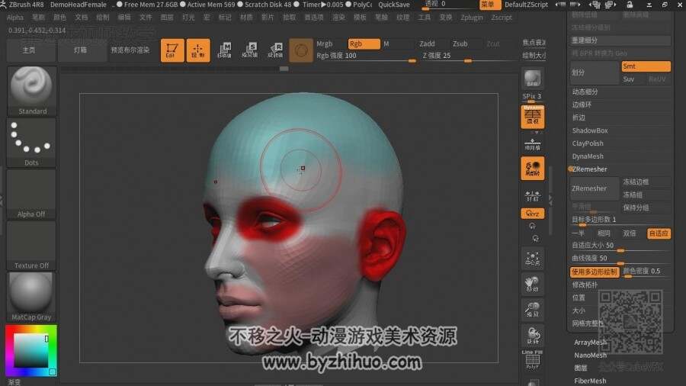This screenshot has height=386, width=686.
Task: Select the Rotate view icon
Action: click(x=533, y=335)
